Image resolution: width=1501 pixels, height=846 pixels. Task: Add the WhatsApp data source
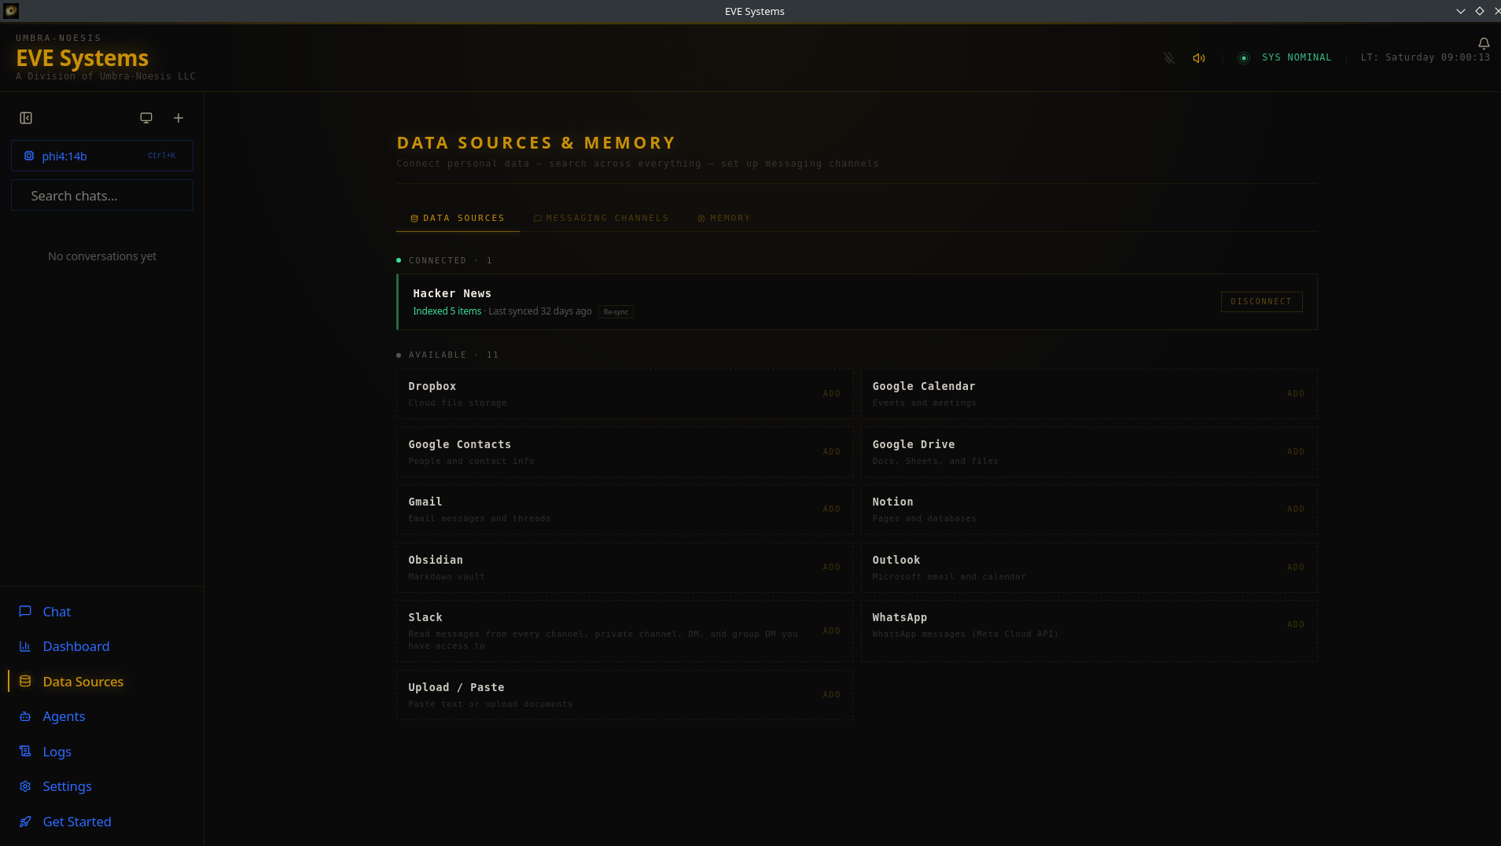[1296, 624]
